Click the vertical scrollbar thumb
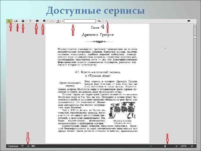This screenshot has width=201, height=151. point(195,37)
